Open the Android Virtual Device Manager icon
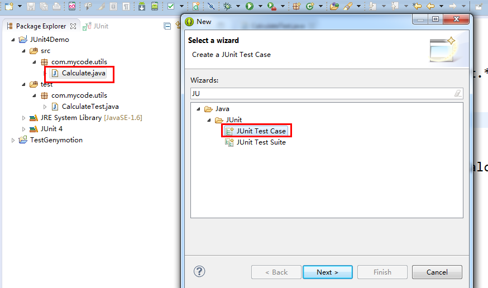This screenshot has width=488, height=288. 154,6
